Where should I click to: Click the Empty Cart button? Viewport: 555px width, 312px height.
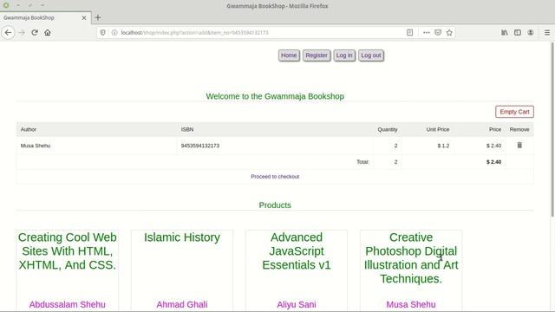click(514, 112)
